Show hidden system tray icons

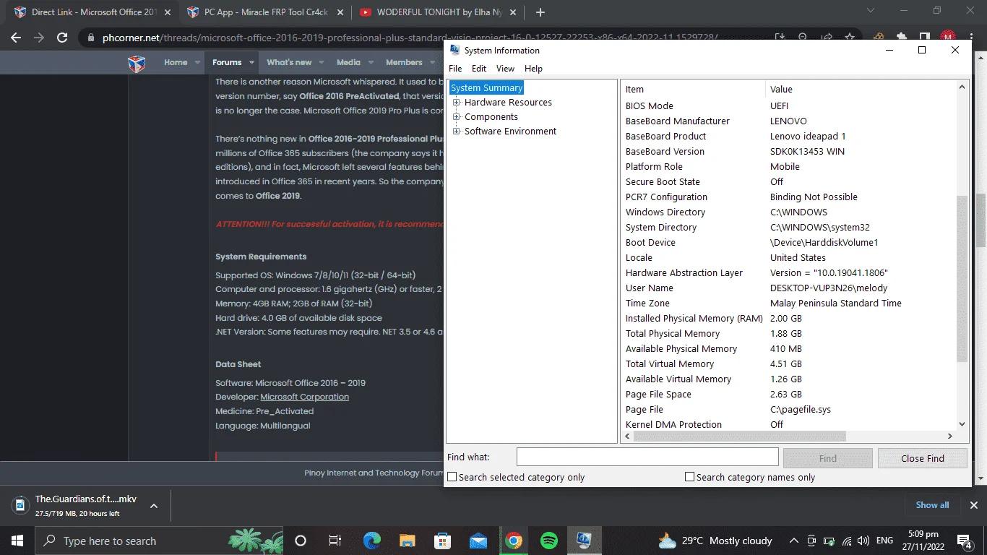793,541
